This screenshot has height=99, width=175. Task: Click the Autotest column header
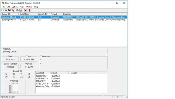(x=43, y=73)
